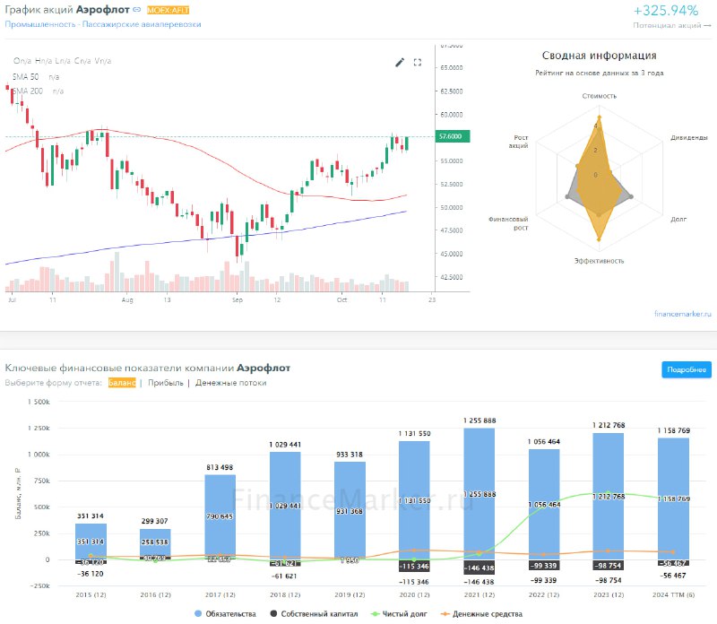Open the drawing pencil tool on the price chart
Image resolution: width=717 pixels, height=624 pixels.
pos(400,62)
